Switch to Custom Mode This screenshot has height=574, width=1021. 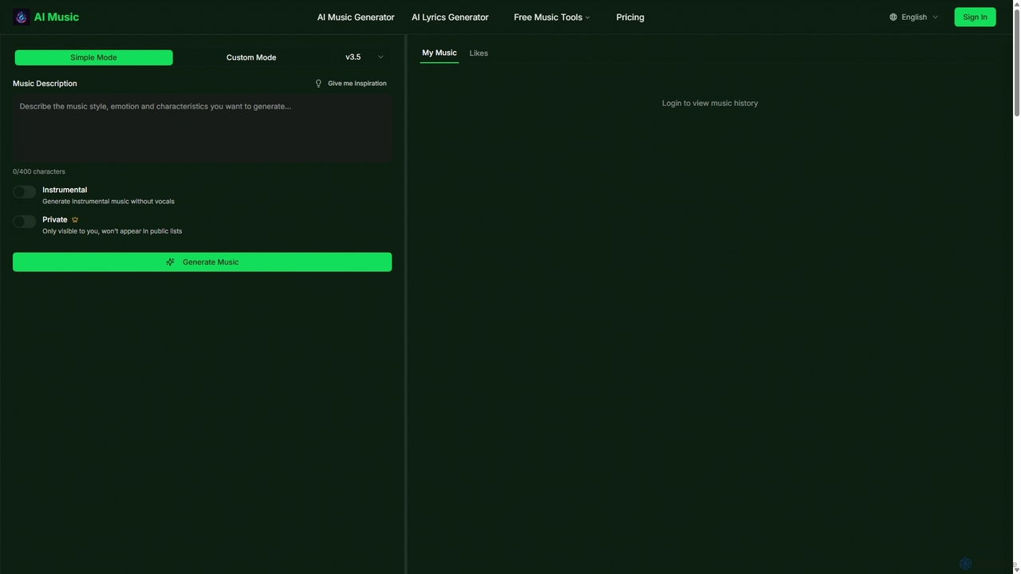pyautogui.click(x=251, y=57)
